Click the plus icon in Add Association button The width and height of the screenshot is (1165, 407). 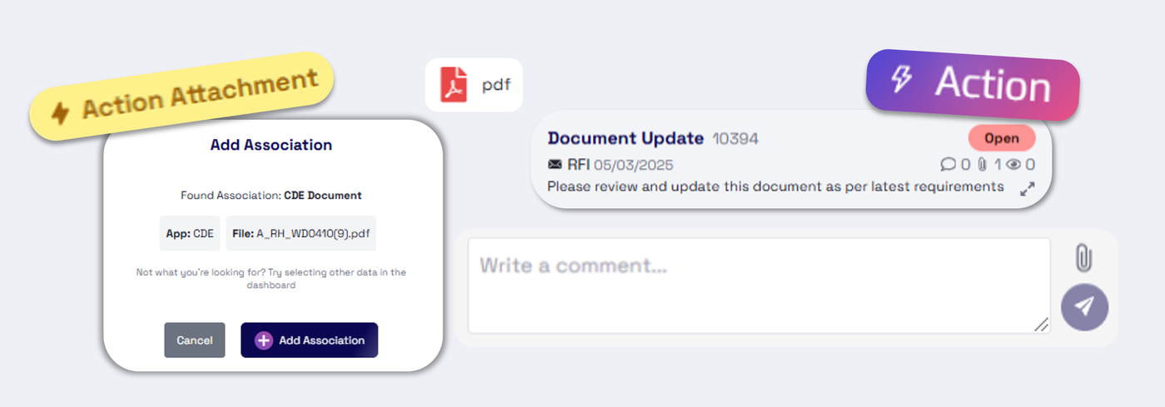264,340
